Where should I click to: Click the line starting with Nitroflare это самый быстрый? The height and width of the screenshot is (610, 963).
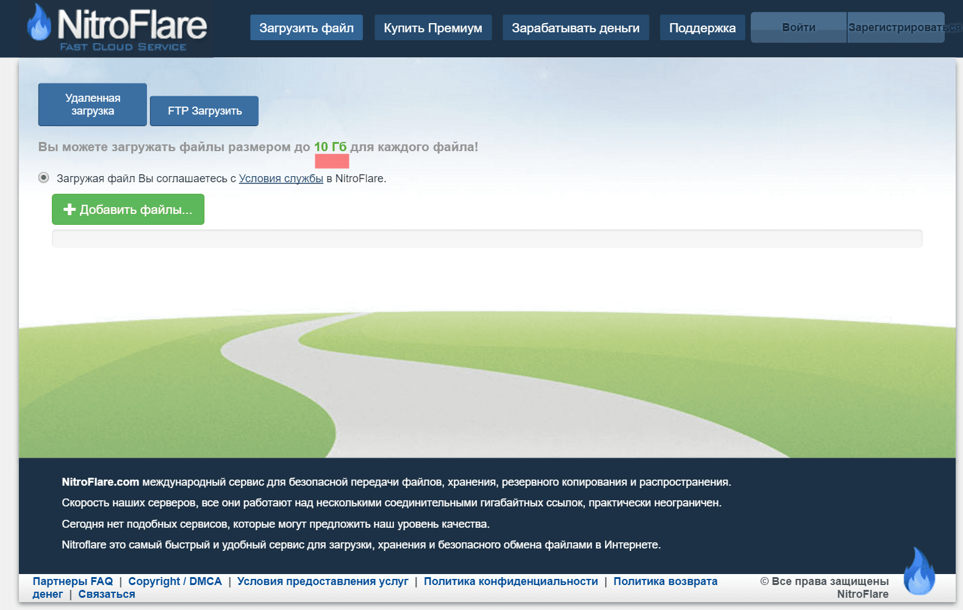(x=361, y=545)
